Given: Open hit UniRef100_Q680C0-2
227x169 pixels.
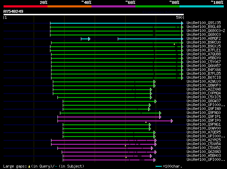Looking at the screenshot, I should (206, 31).
